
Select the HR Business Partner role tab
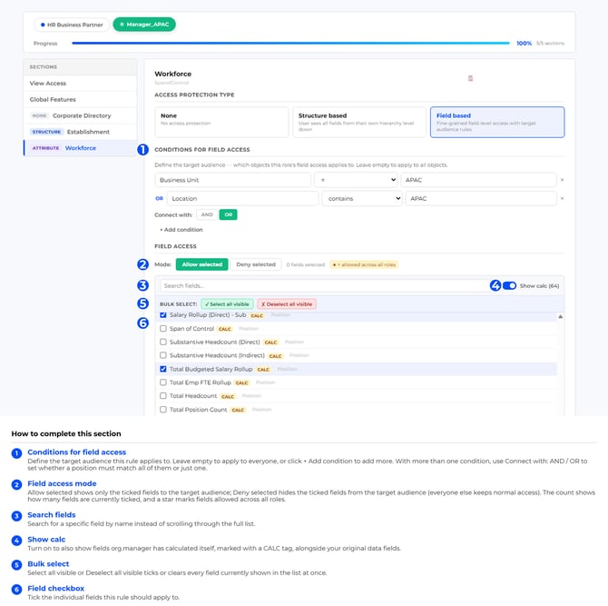click(72, 25)
